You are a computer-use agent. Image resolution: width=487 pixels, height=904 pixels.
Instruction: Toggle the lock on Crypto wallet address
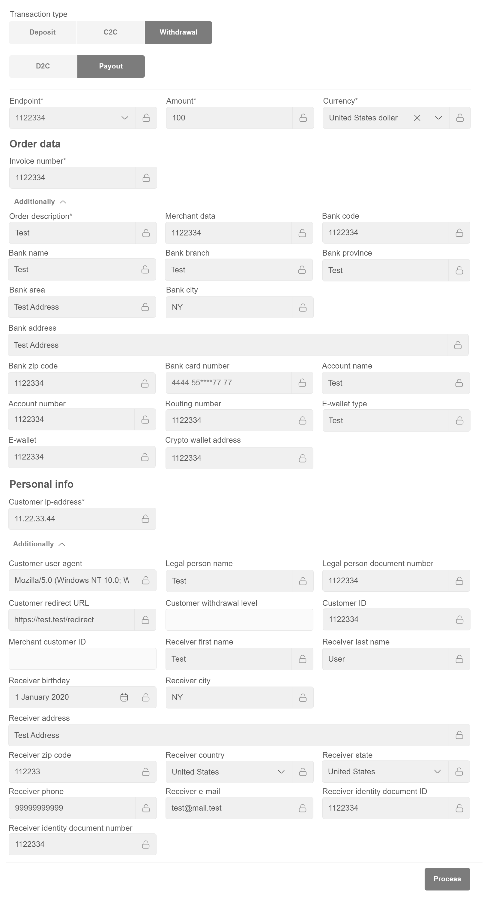[x=302, y=458]
